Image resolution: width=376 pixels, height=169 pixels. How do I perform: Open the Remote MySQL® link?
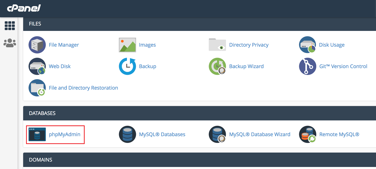click(x=339, y=134)
